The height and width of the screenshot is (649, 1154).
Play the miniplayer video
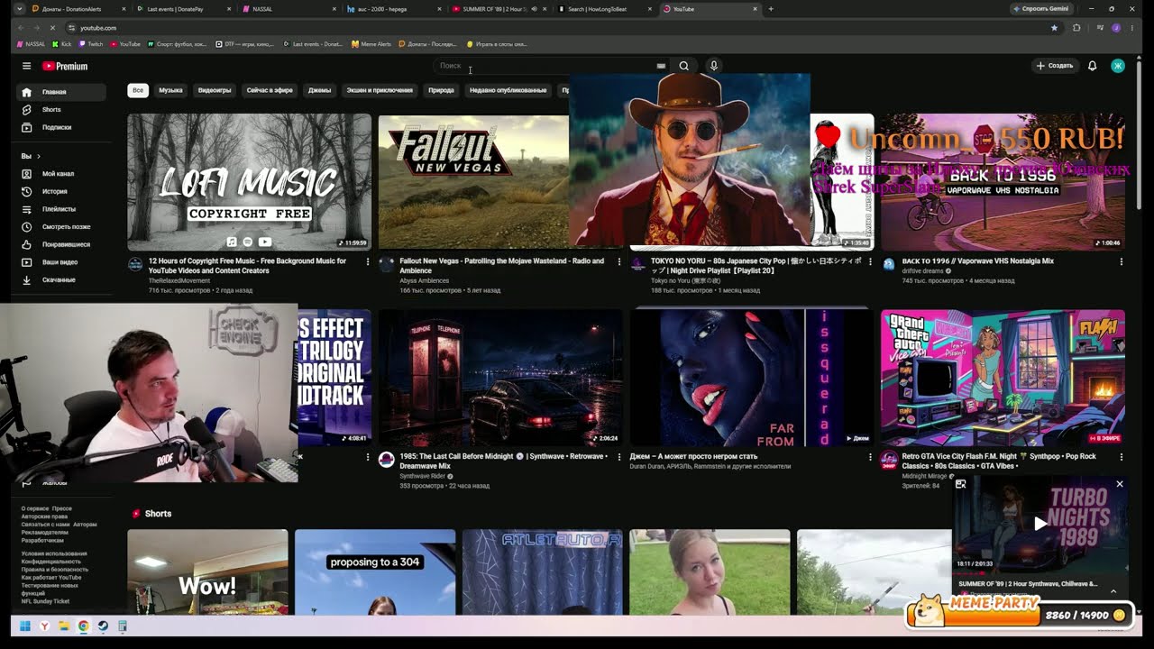click(1040, 523)
